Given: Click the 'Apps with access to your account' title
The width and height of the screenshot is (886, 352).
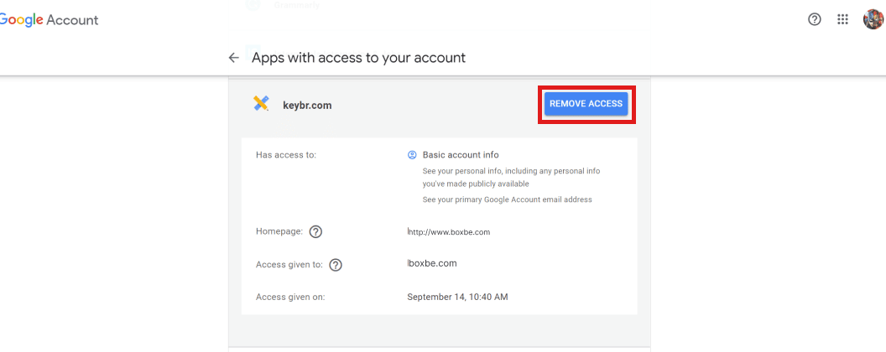Looking at the screenshot, I should (358, 58).
